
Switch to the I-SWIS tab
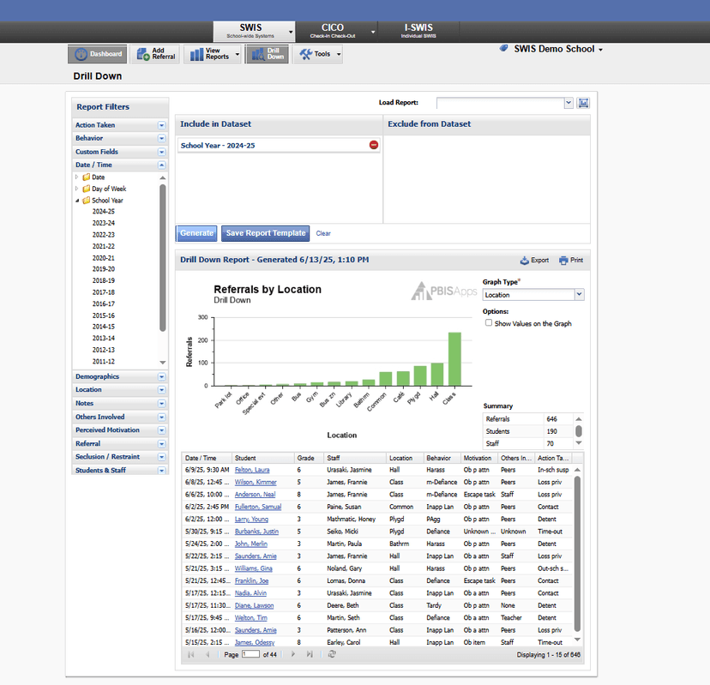click(x=418, y=31)
